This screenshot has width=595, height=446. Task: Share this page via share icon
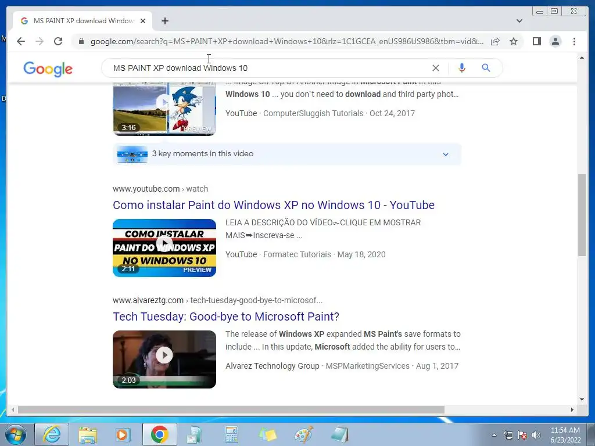(x=495, y=41)
